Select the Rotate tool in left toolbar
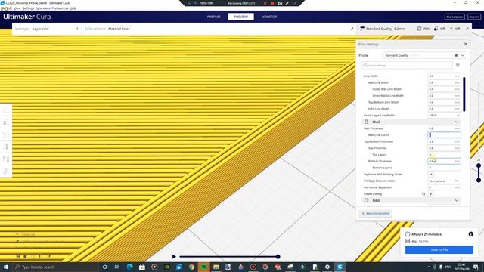Screen dimensions: 484x272 tap(6, 134)
